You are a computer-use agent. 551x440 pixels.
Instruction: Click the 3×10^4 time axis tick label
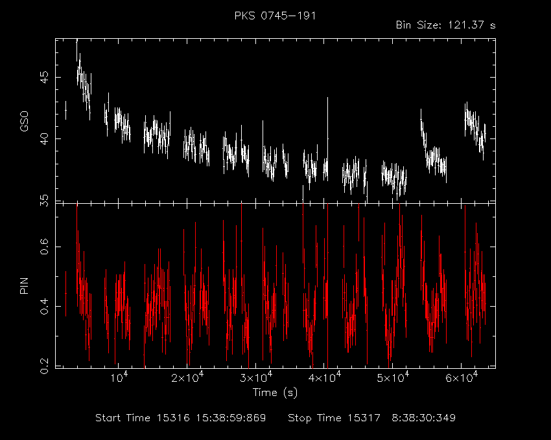point(256,377)
